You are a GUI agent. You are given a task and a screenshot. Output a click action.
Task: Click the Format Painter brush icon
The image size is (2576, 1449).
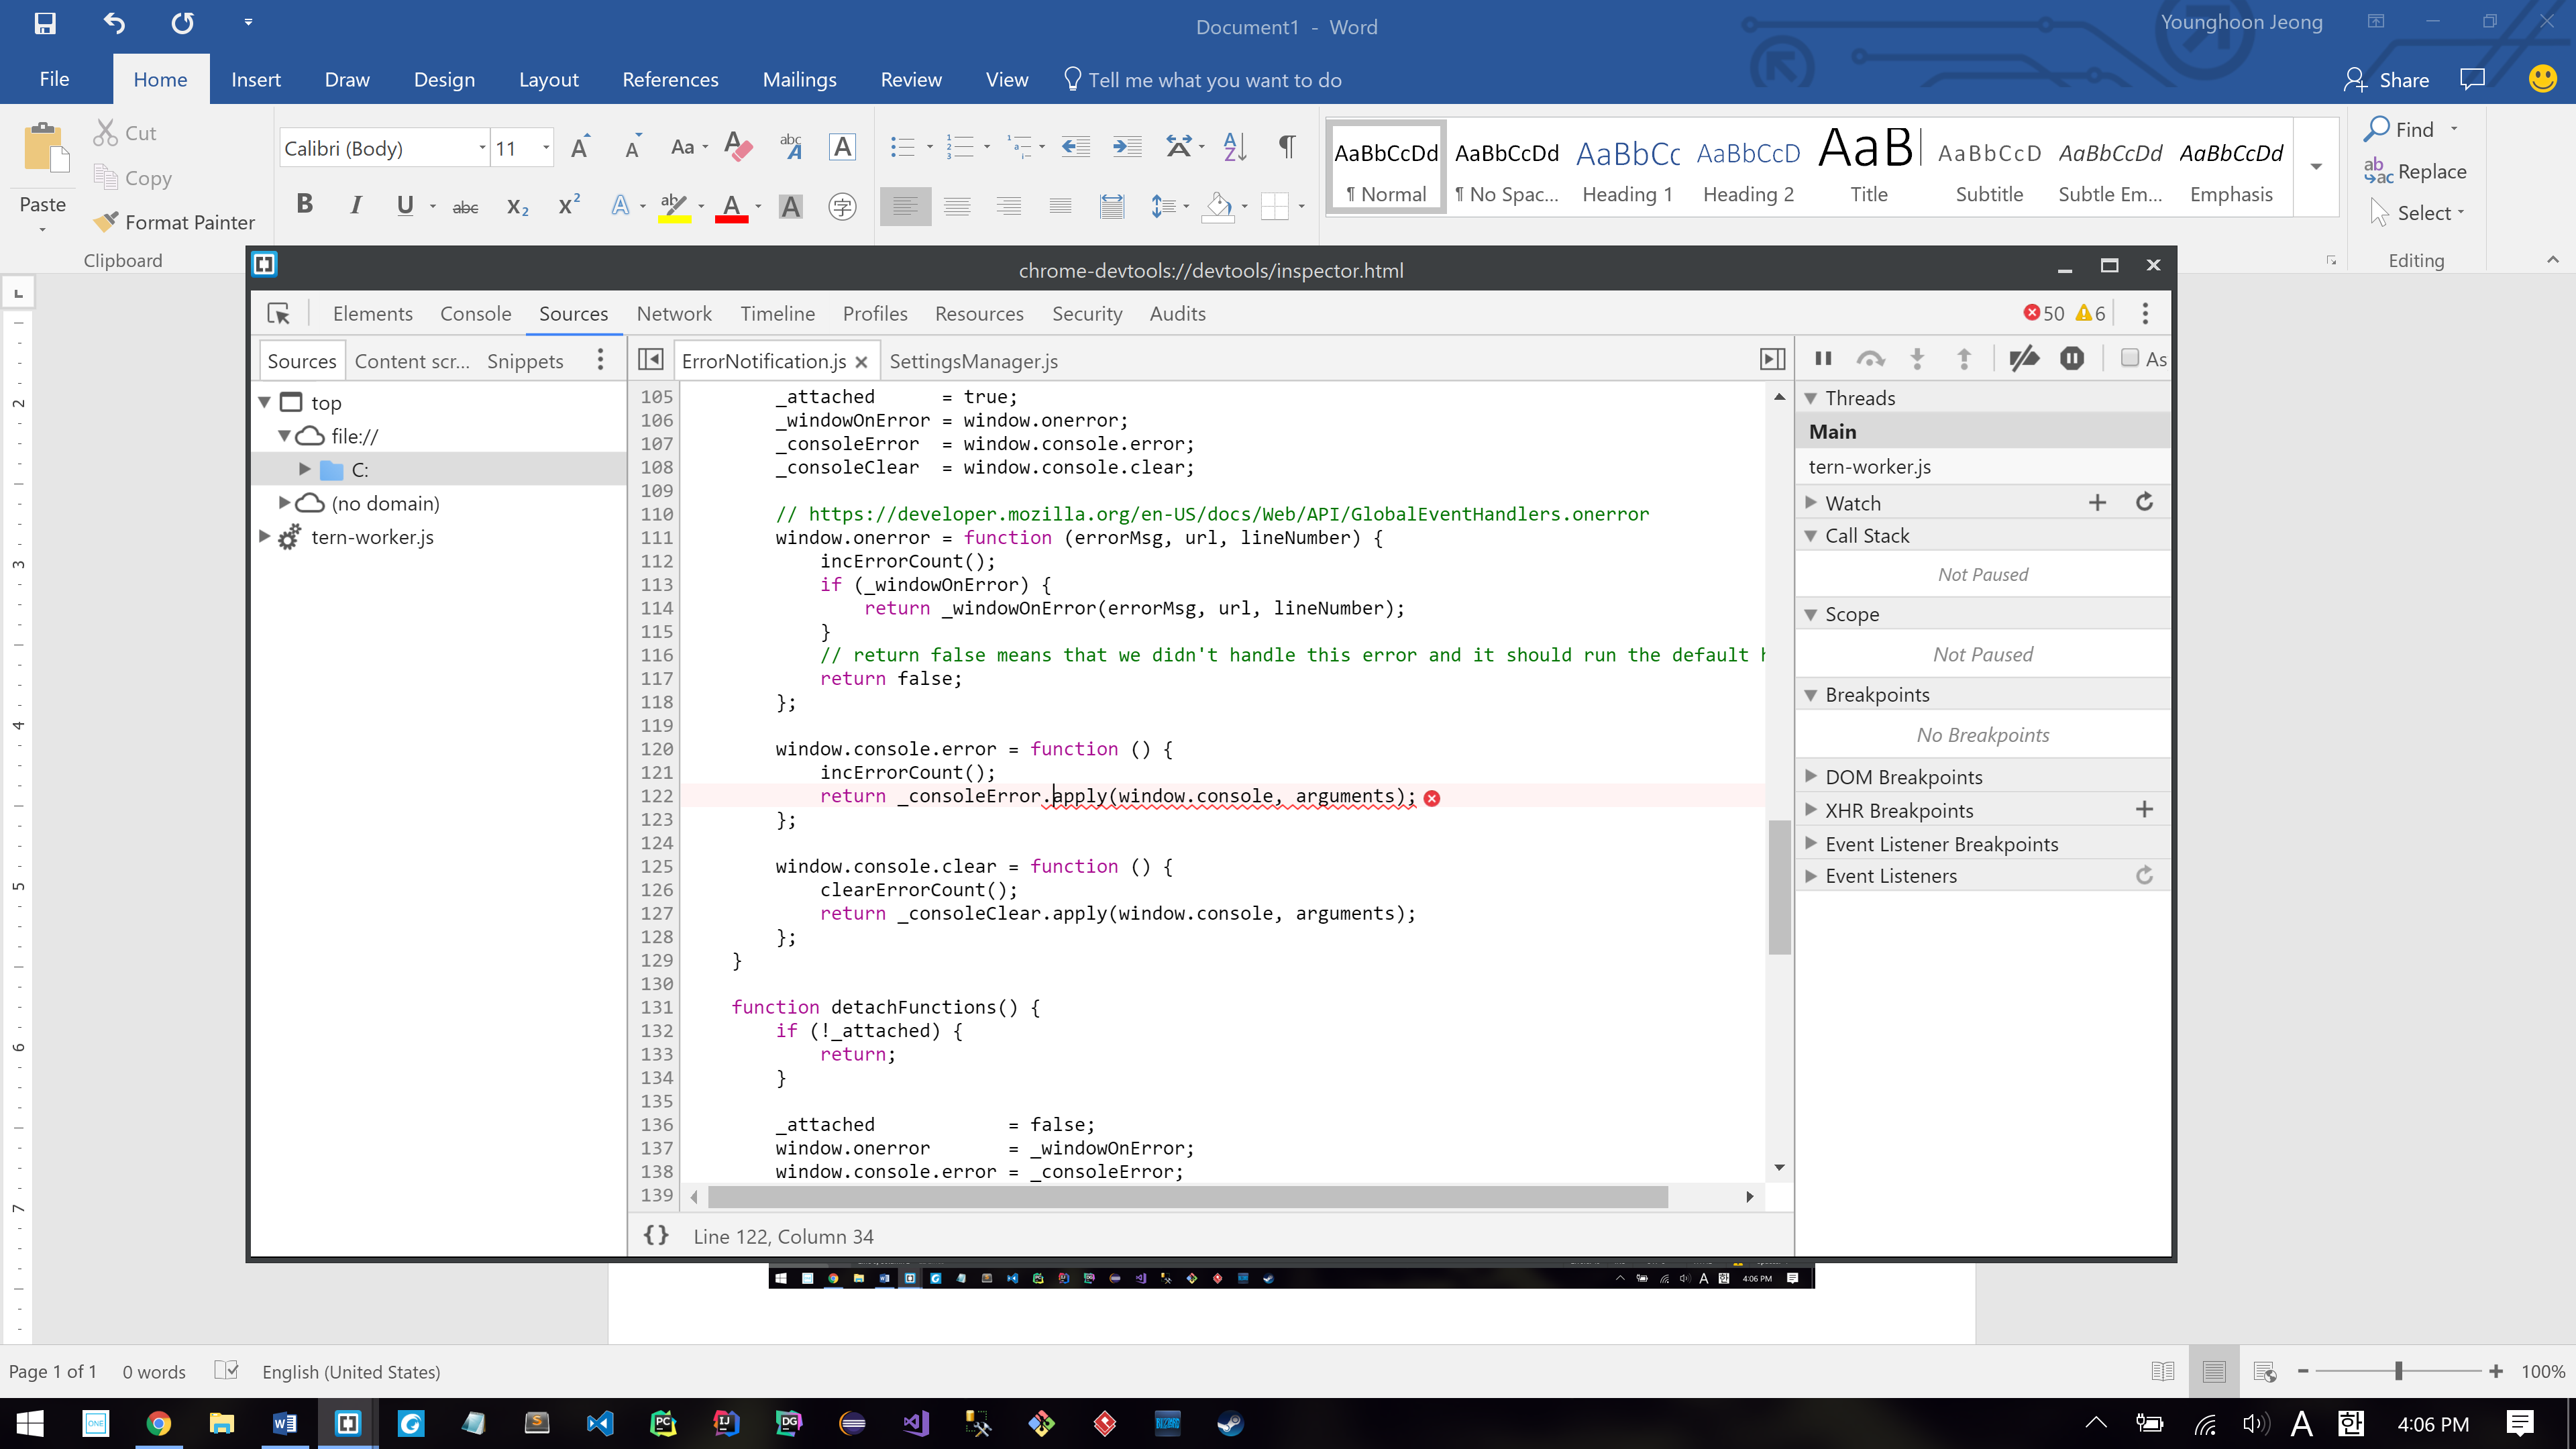(106, 221)
